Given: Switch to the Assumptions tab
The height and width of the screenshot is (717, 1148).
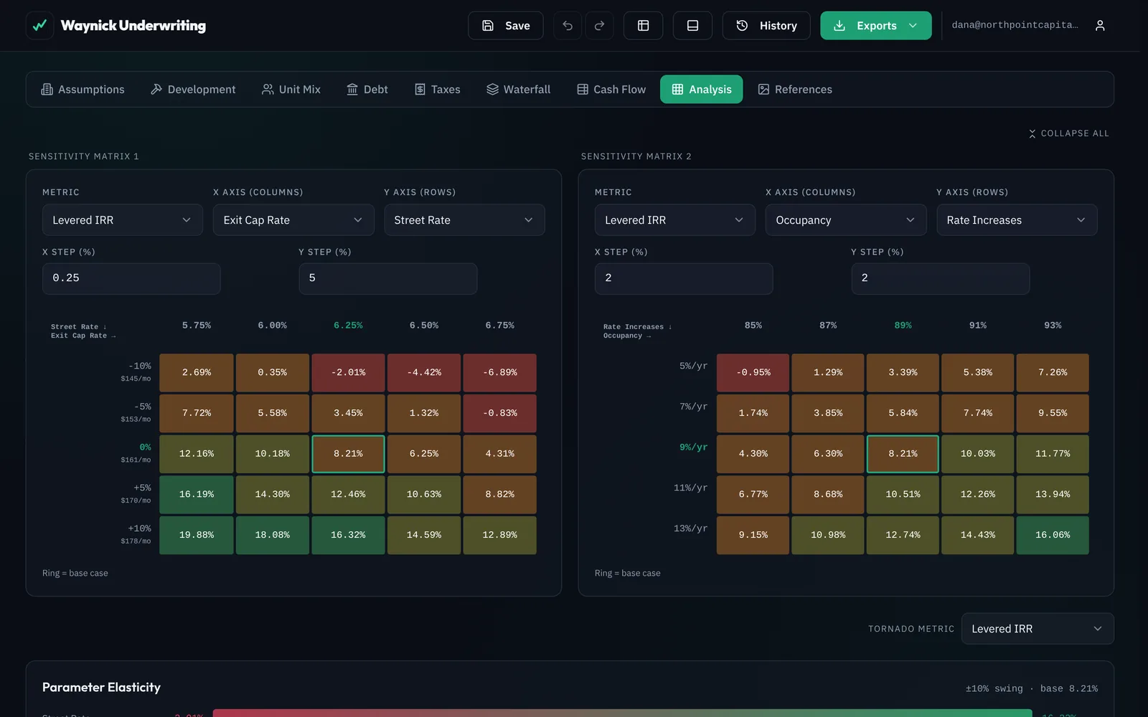Looking at the screenshot, I should (x=83, y=90).
